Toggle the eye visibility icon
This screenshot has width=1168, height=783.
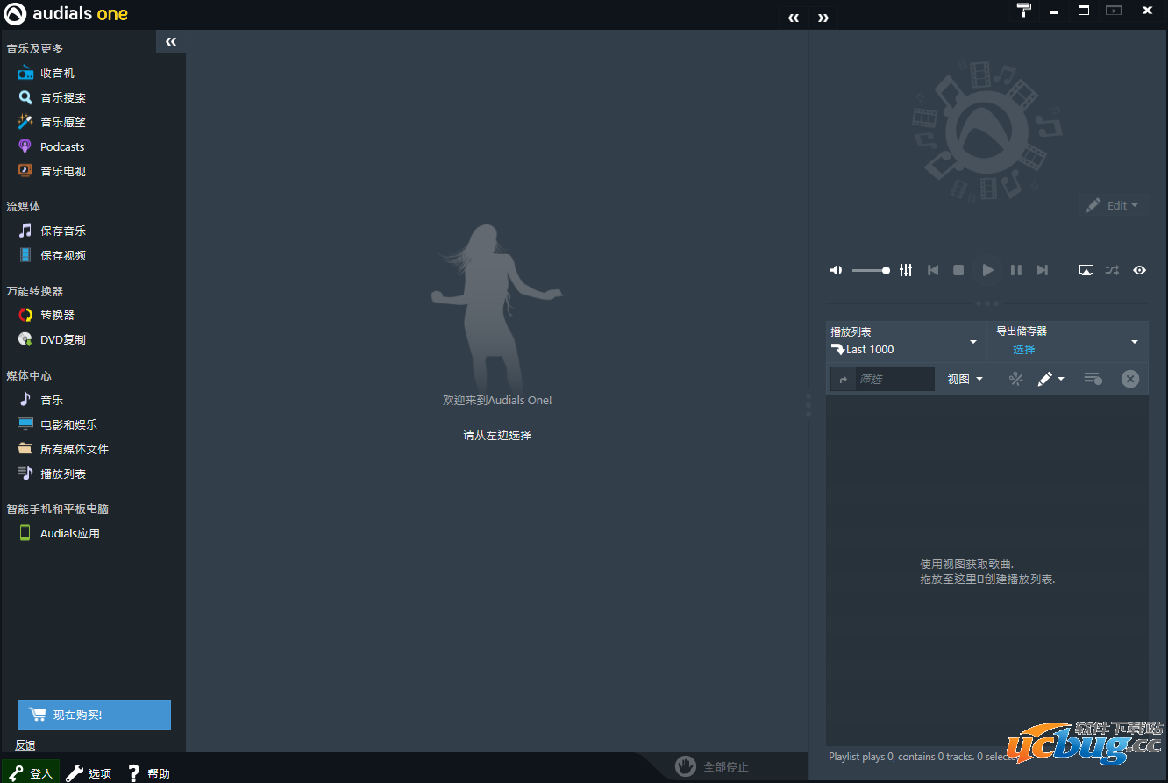[1139, 270]
